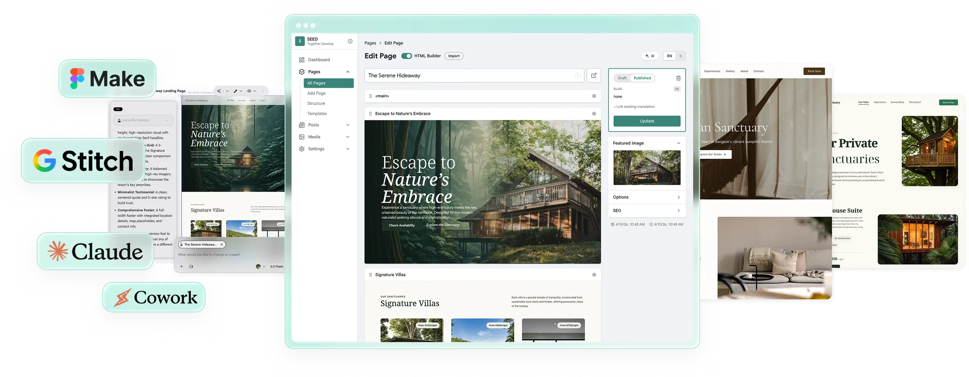
Task: Open the 3.0 Flash model selector dropdown
Action: click(276, 267)
